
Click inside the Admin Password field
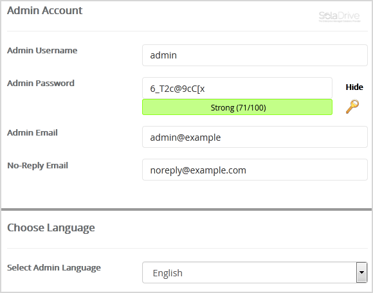point(237,88)
